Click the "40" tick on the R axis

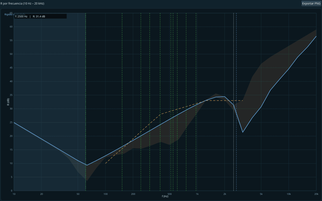pos(11,81)
